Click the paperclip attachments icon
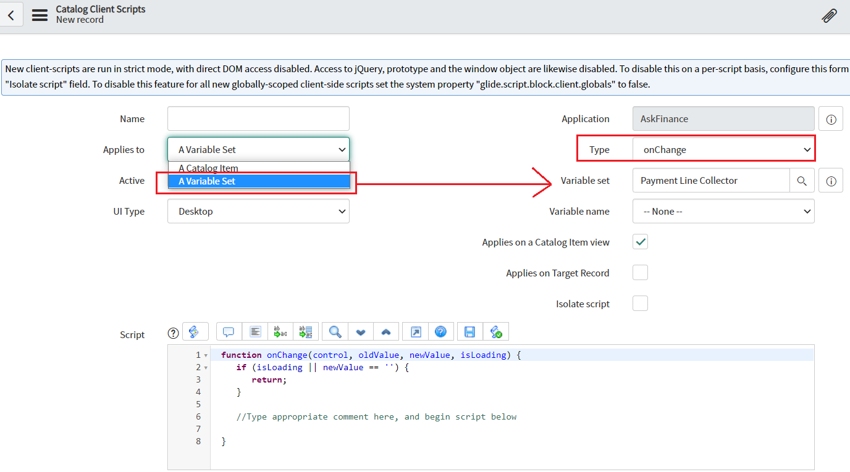The image size is (850, 472). [829, 15]
